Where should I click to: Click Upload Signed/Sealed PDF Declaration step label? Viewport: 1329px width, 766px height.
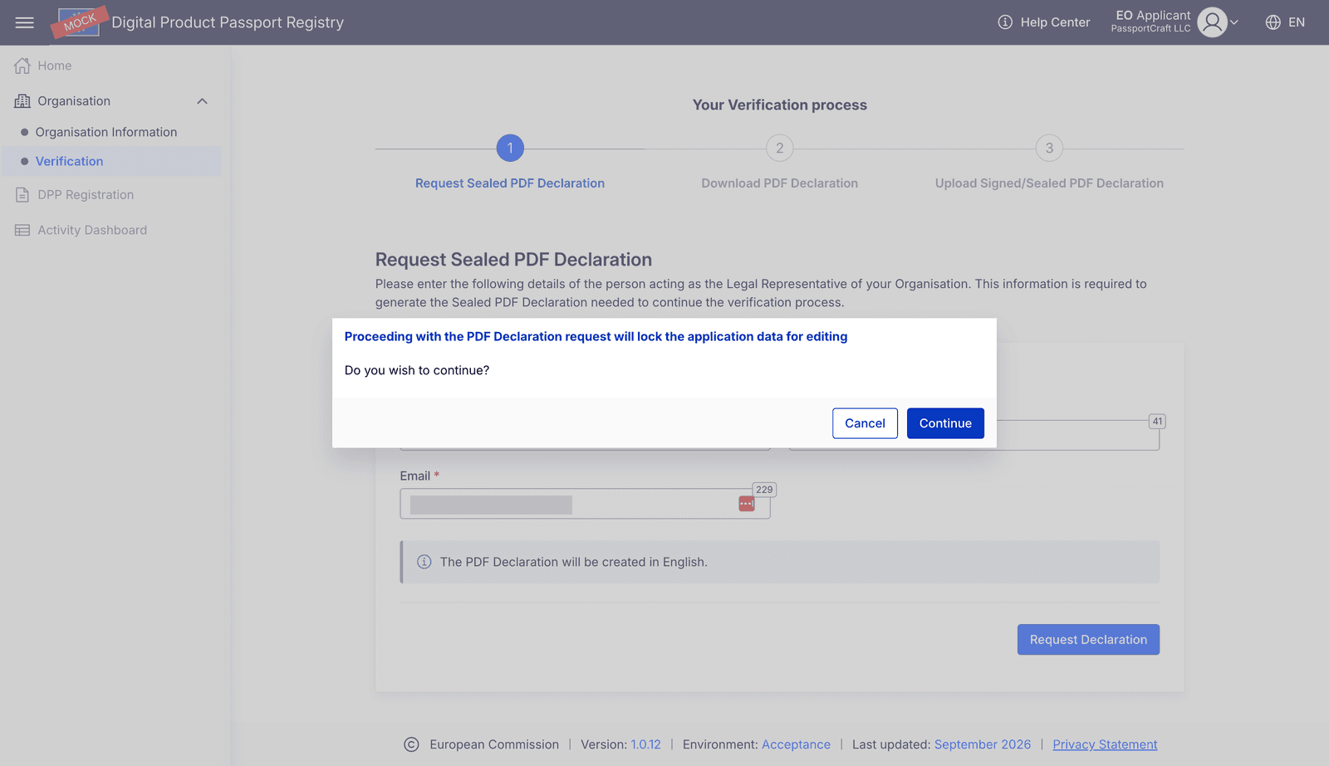(1049, 183)
